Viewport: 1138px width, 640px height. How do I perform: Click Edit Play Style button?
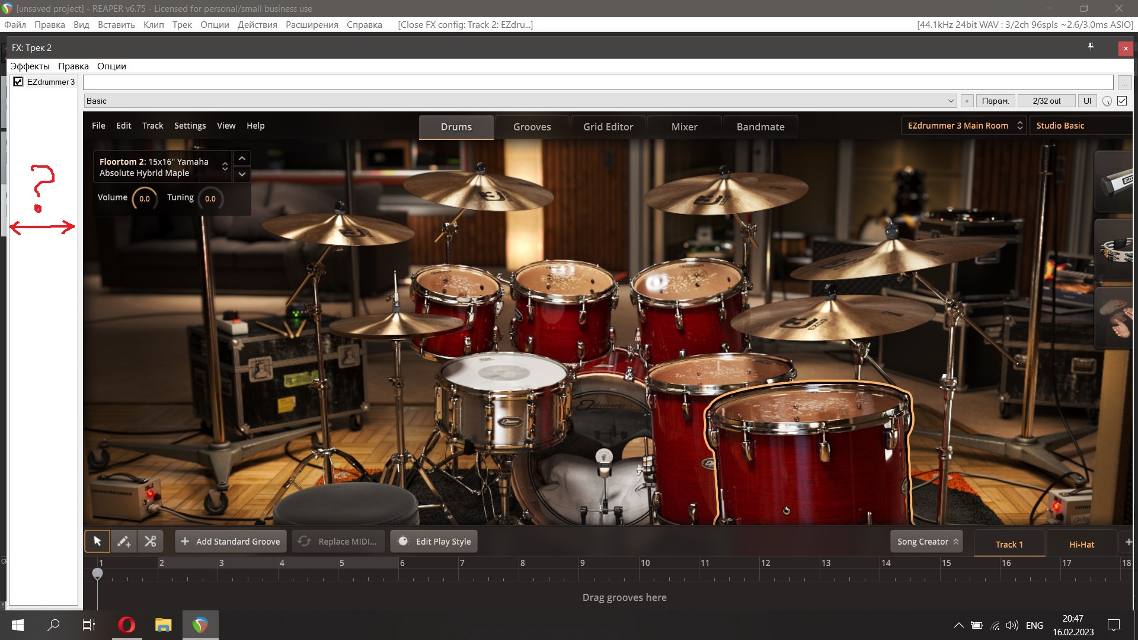[x=434, y=542]
